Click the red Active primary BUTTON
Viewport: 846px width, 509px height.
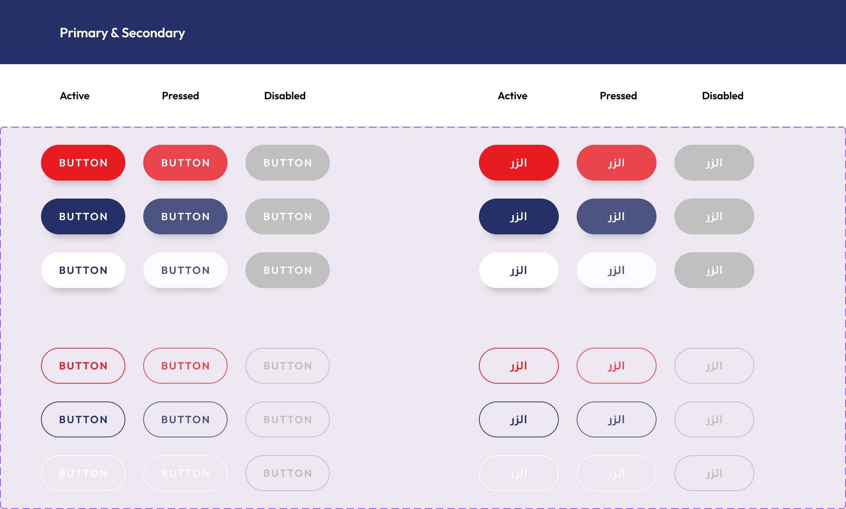(83, 163)
